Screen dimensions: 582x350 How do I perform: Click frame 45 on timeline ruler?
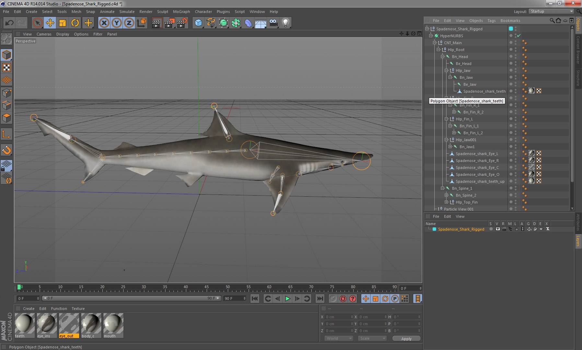(x=206, y=288)
